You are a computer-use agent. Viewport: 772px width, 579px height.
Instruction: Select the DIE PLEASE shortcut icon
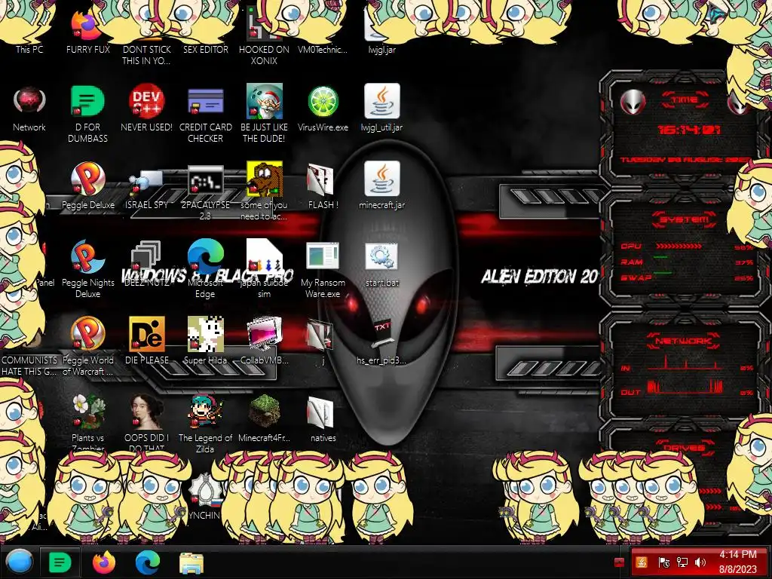click(x=146, y=341)
